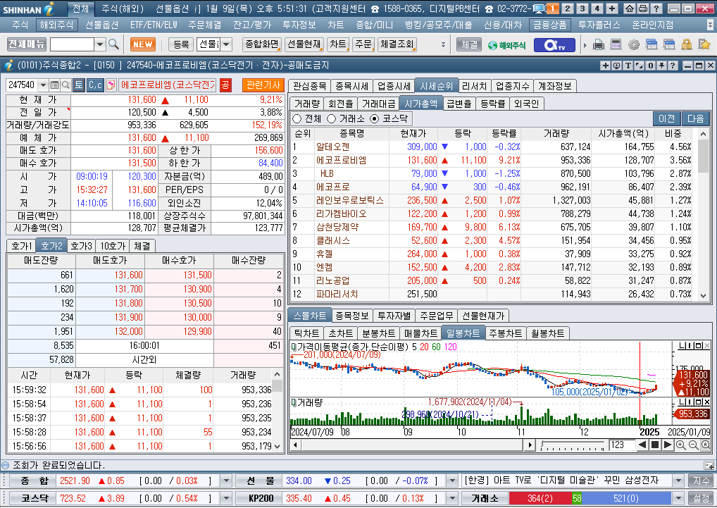Open the alpha TV banner button
Image resolution: width=717 pixels, height=508 pixels.
click(554, 45)
